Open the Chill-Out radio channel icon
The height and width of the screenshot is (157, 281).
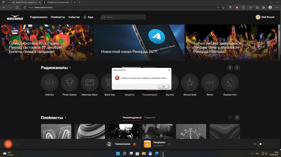(x=49, y=83)
